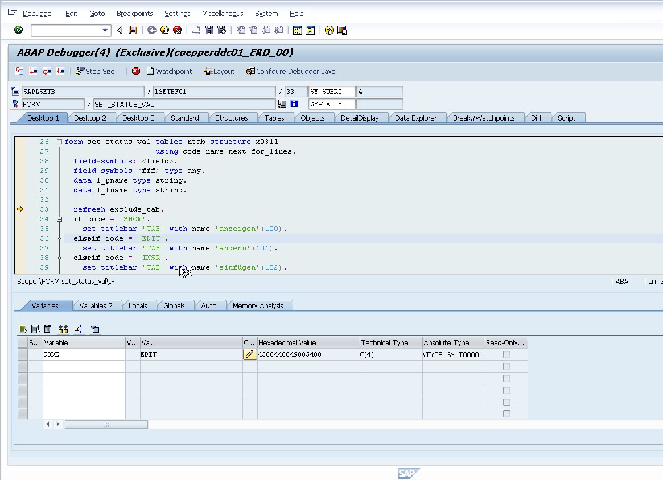Viewport: 663px width, 480px height.
Task: Tick the Read-Only checkbox in the fourth row
Action: (506, 390)
